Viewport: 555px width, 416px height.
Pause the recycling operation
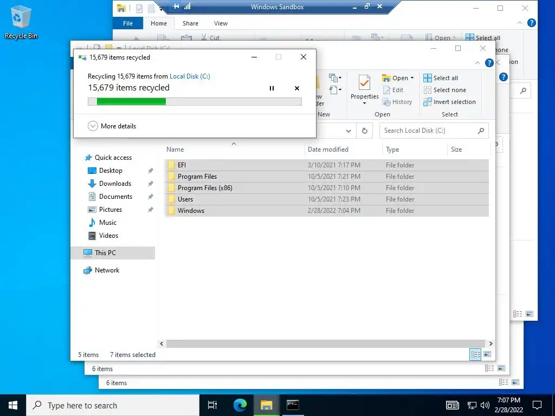coord(272,88)
